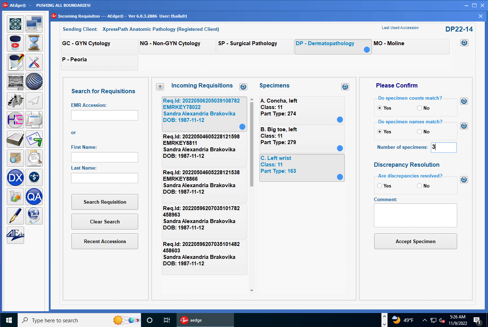This screenshot has width=488, height=327.
Task: Click the blue striped globe icon
Action: coord(34,81)
